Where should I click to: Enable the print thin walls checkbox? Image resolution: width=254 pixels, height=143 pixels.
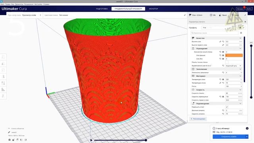coord(227,62)
